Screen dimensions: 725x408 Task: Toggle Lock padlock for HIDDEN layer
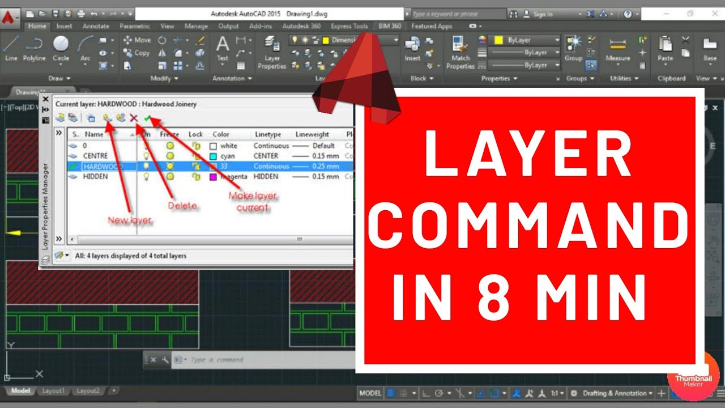coord(196,177)
